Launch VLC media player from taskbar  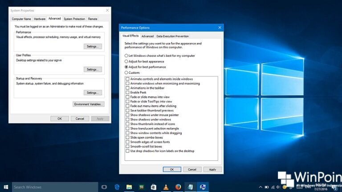click(x=166, y=187)
